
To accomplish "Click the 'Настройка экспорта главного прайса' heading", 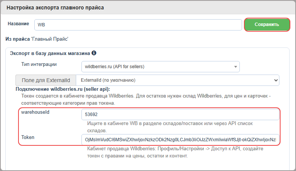I will click(55, 8).
